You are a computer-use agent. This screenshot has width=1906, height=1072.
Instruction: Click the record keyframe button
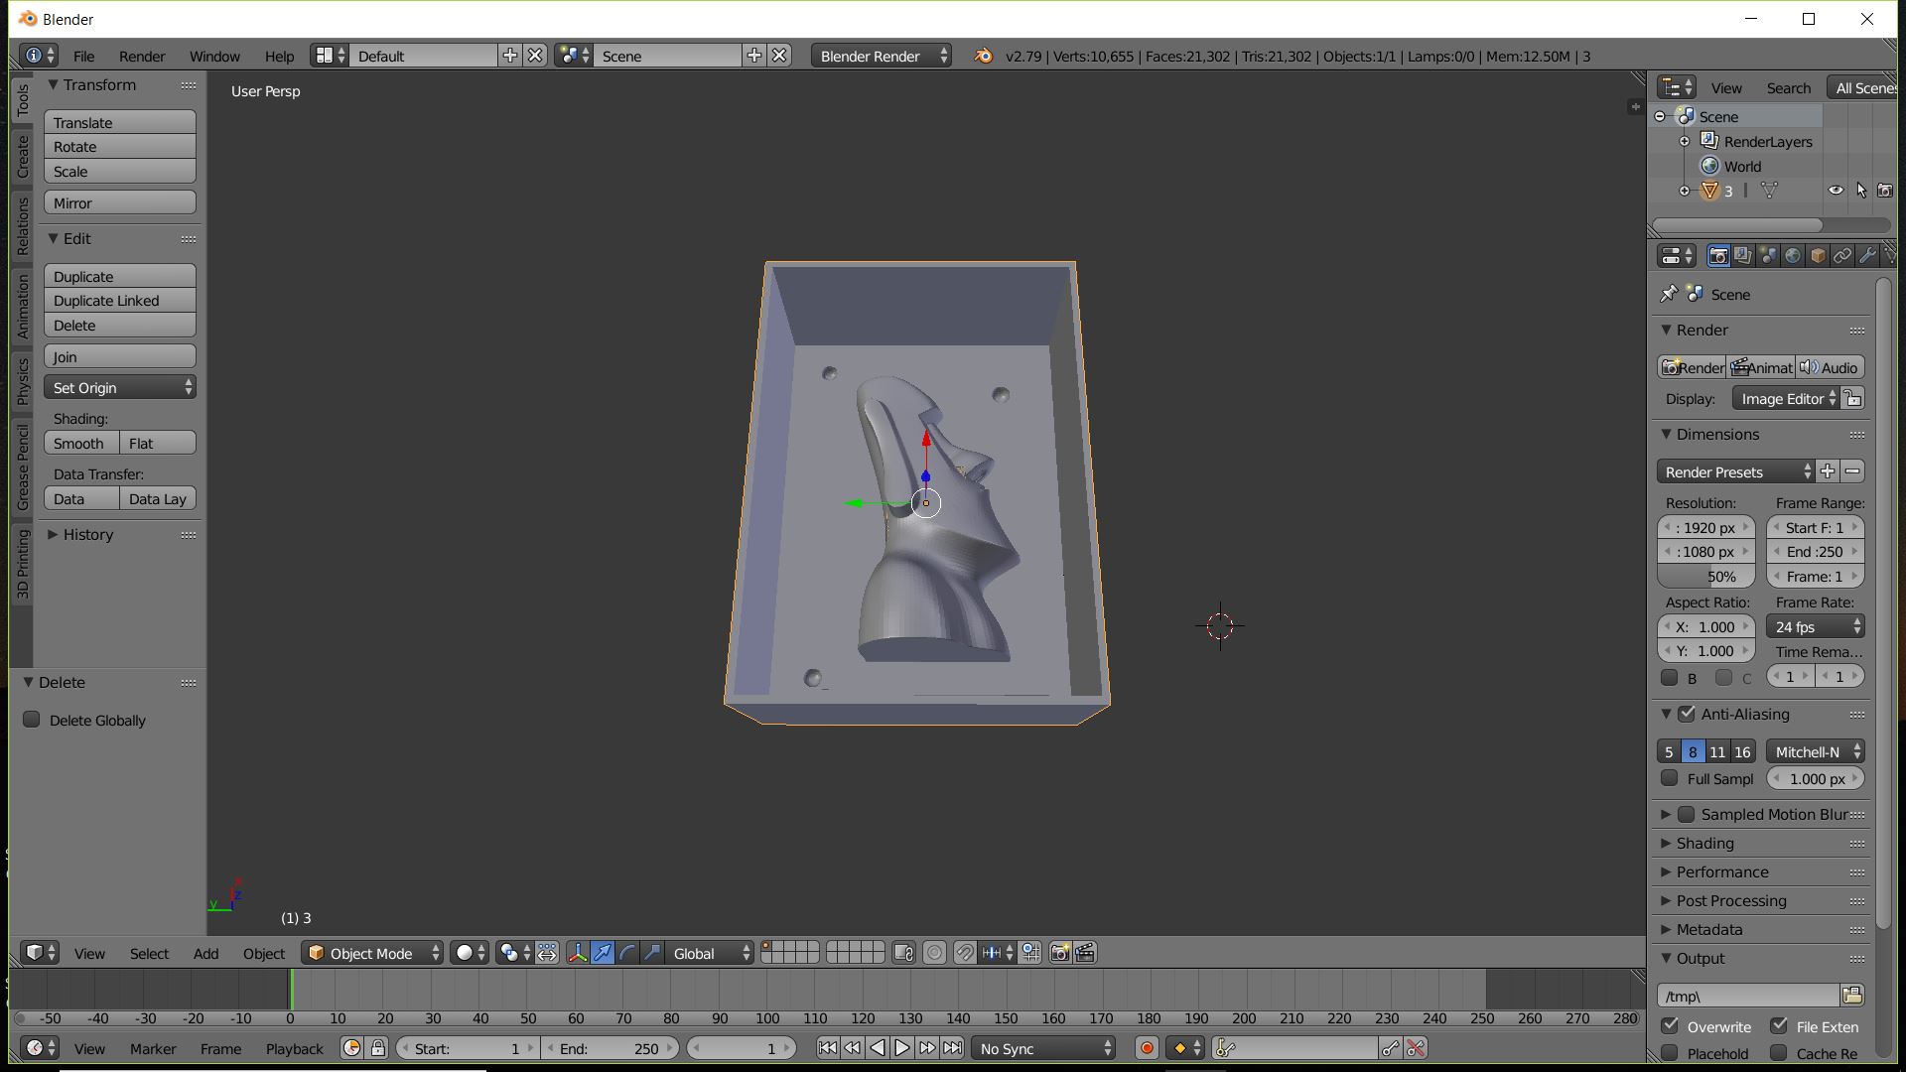tap(1147, 1048)
